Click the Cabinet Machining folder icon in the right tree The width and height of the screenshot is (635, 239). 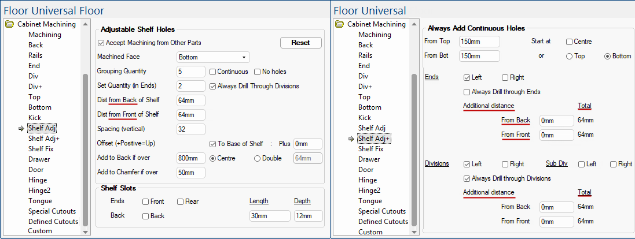click(339, 24)
